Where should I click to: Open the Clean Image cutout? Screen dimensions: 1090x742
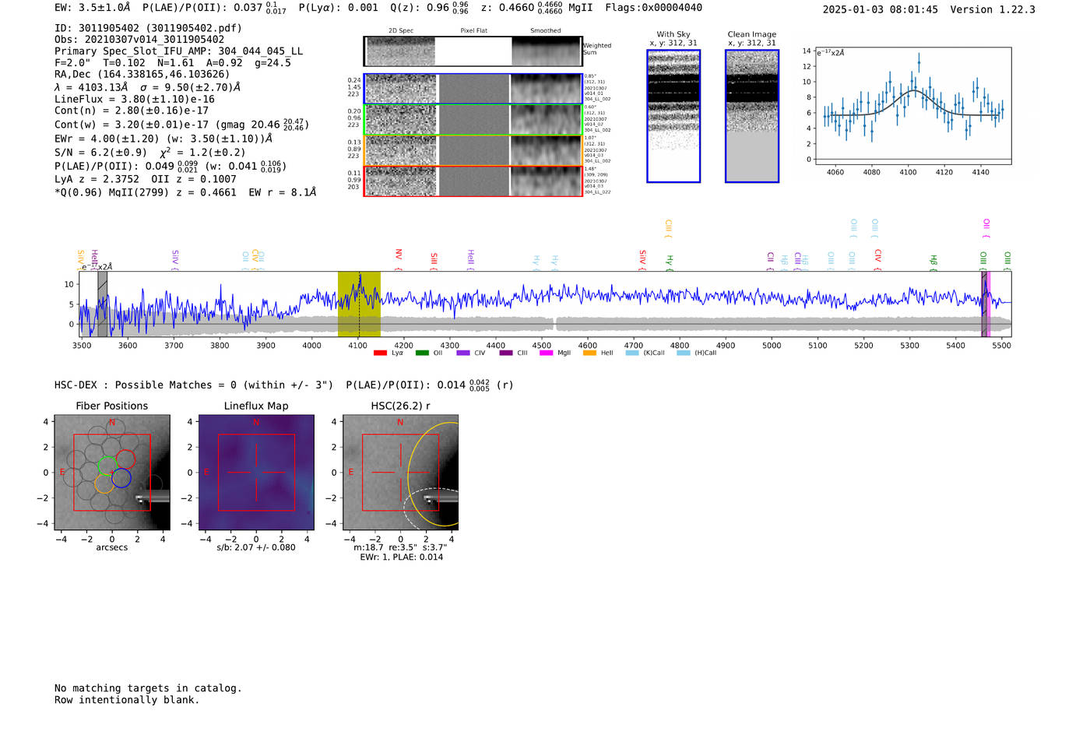coord(752,116)
